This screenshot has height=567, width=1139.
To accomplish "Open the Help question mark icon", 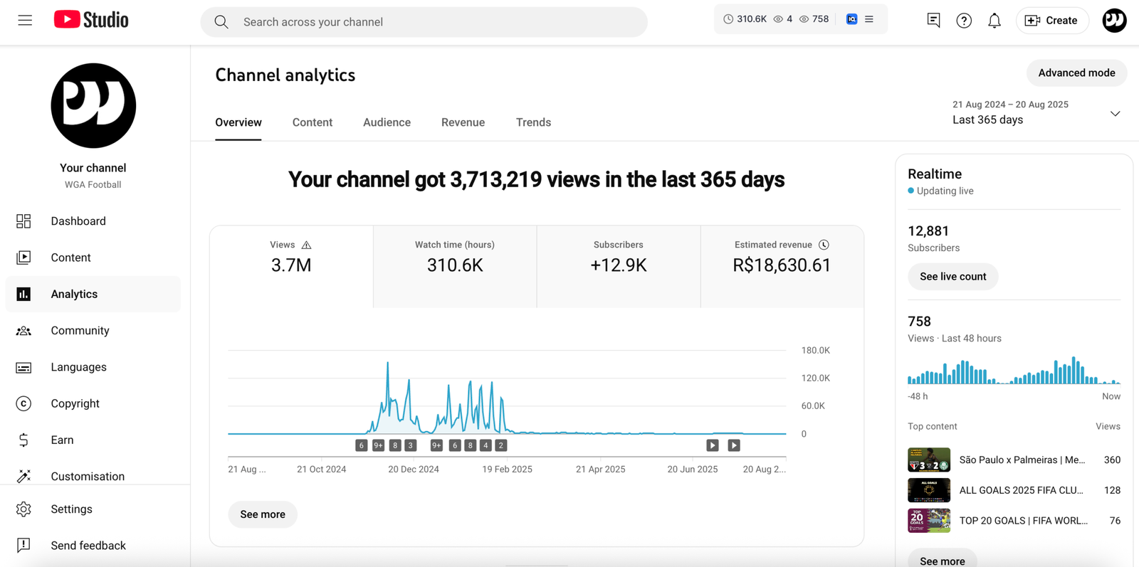I will tap(963, 21).
